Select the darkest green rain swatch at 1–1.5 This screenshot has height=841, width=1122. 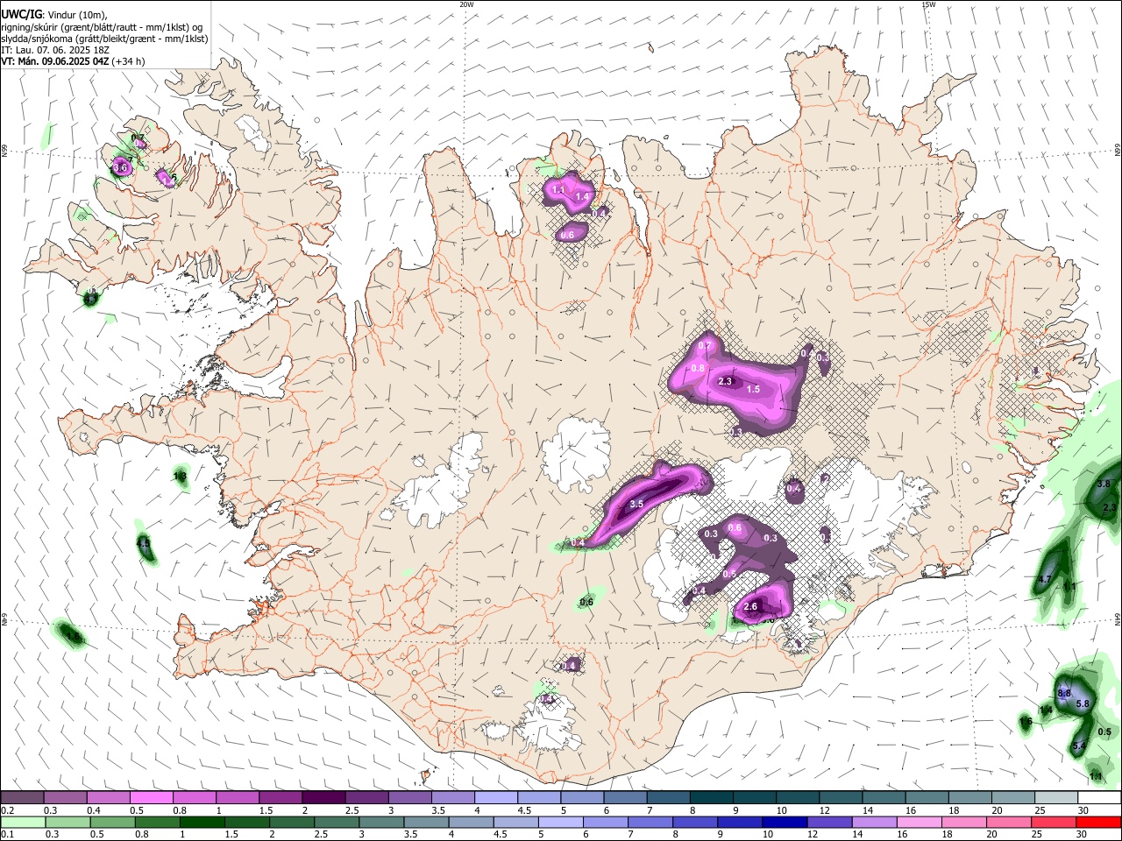click(202, 822)
